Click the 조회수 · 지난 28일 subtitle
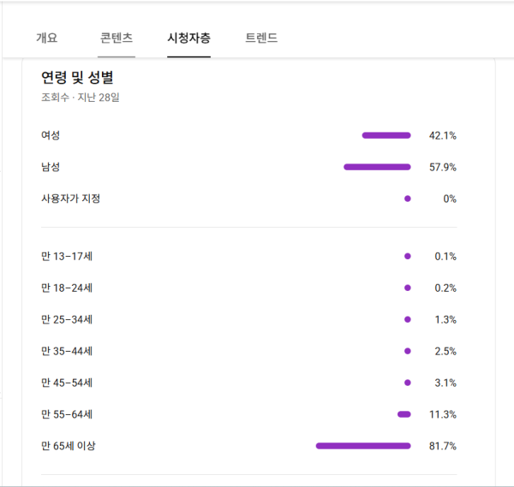The height and width of the screenshot is (487, 514). (x=80, y=98)
